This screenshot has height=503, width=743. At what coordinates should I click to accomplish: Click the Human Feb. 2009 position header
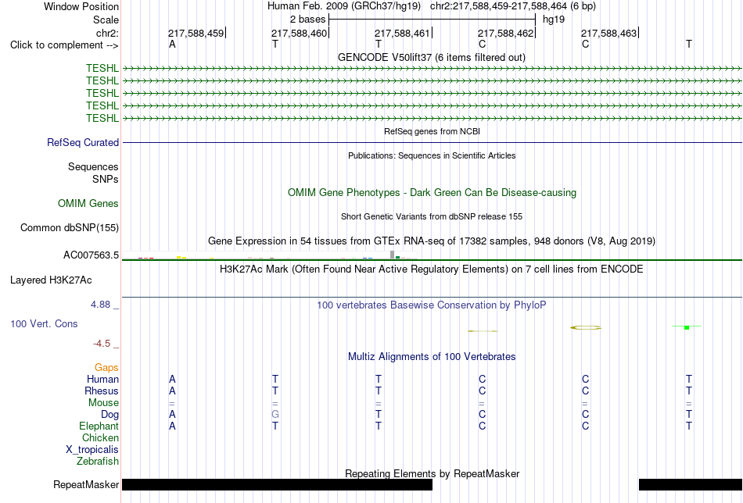(432, 6)
